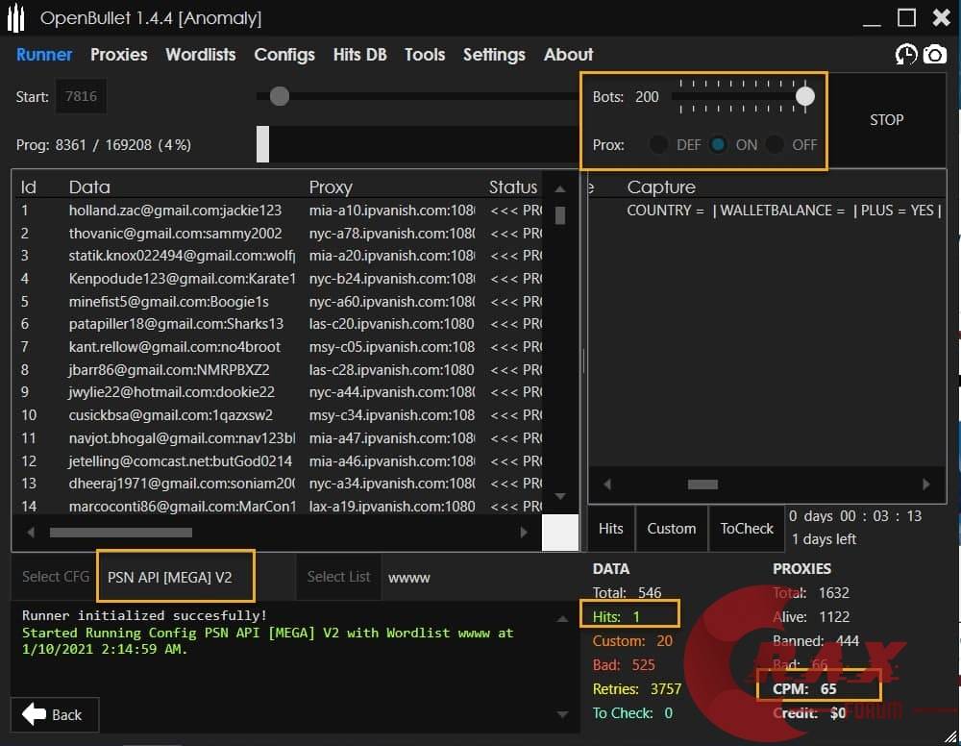Screen dimensions: 961x746
Task: Click the down arrow of the data list scrollbar
Action: 559,496
